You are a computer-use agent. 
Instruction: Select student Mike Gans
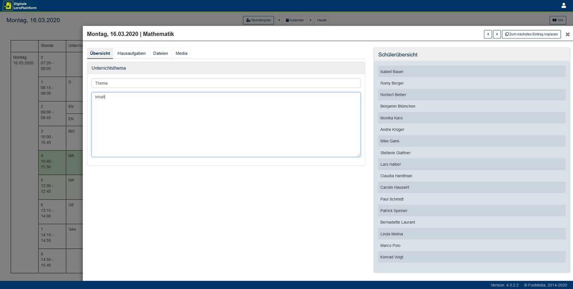(472, 141)
